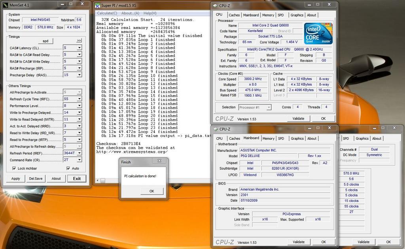Screen dimensions: 405x249
Task: Switch to Graphics tab in upper CPU-Z
Action: click(x=297, y=15)
